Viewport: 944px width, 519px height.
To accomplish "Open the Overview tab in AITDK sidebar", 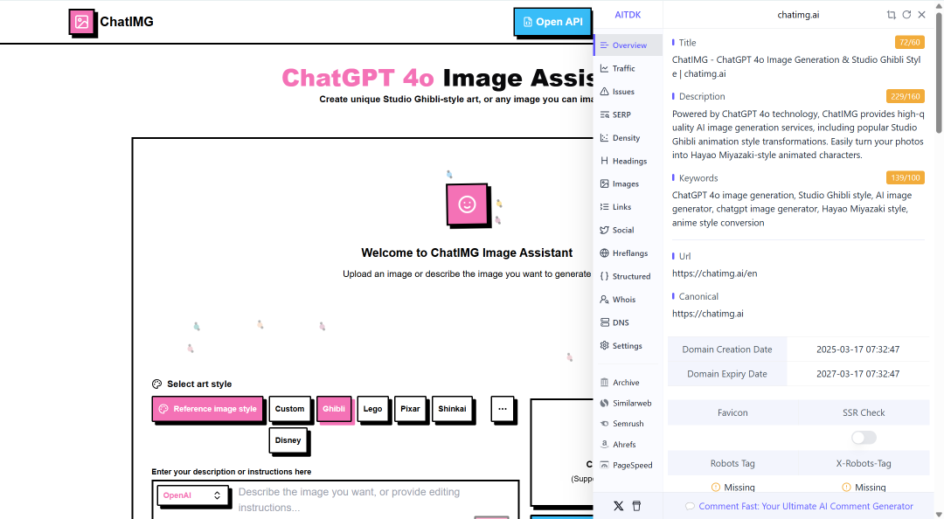I will 628,45.
